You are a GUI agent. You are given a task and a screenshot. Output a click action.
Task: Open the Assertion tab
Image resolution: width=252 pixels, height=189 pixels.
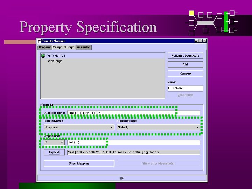click(84, 47)
